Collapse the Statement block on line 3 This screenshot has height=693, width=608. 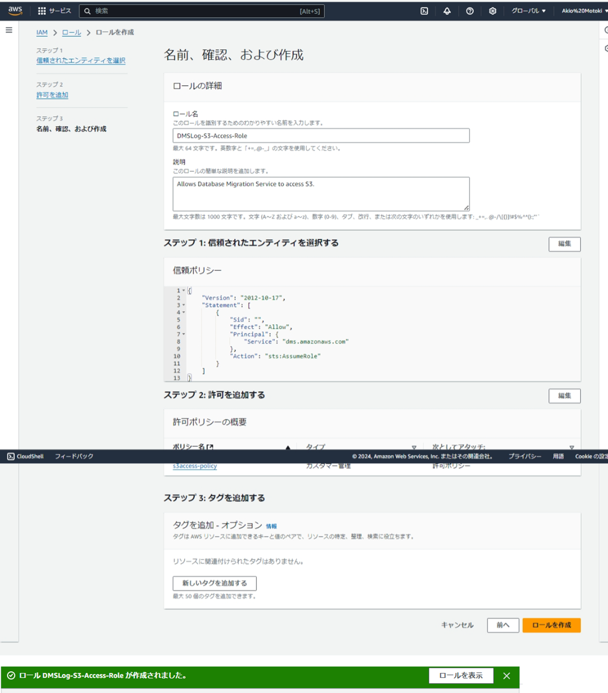pyautogui.click(x=183, y=305)
